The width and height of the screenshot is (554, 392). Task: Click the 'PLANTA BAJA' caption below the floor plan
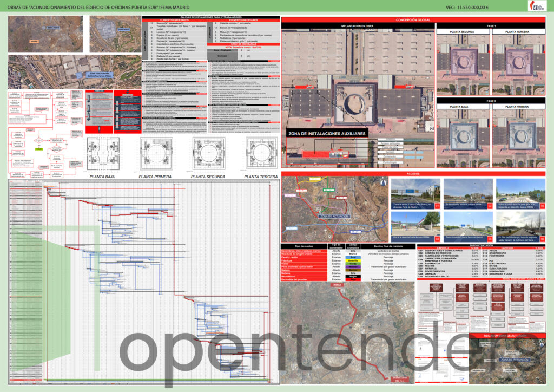point(102,177)
